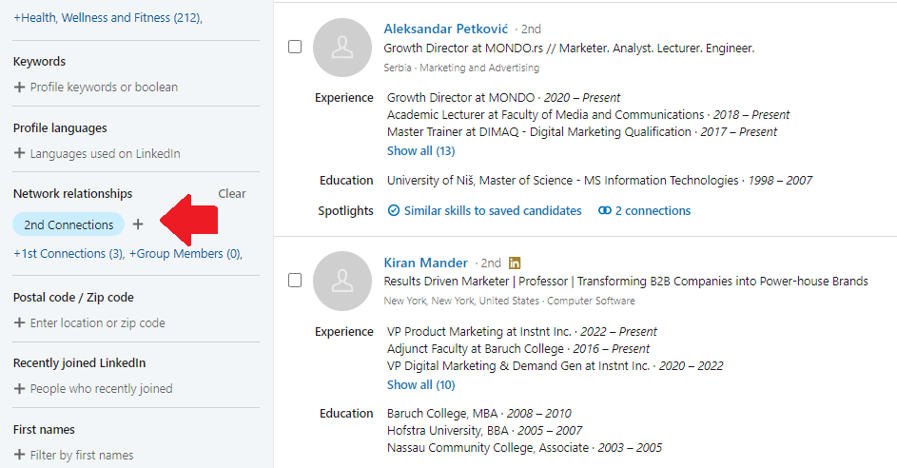Viewport: 897px width, 468px height.
Task: Expand Show all (10) experiences
Action: tap(421, 385)
